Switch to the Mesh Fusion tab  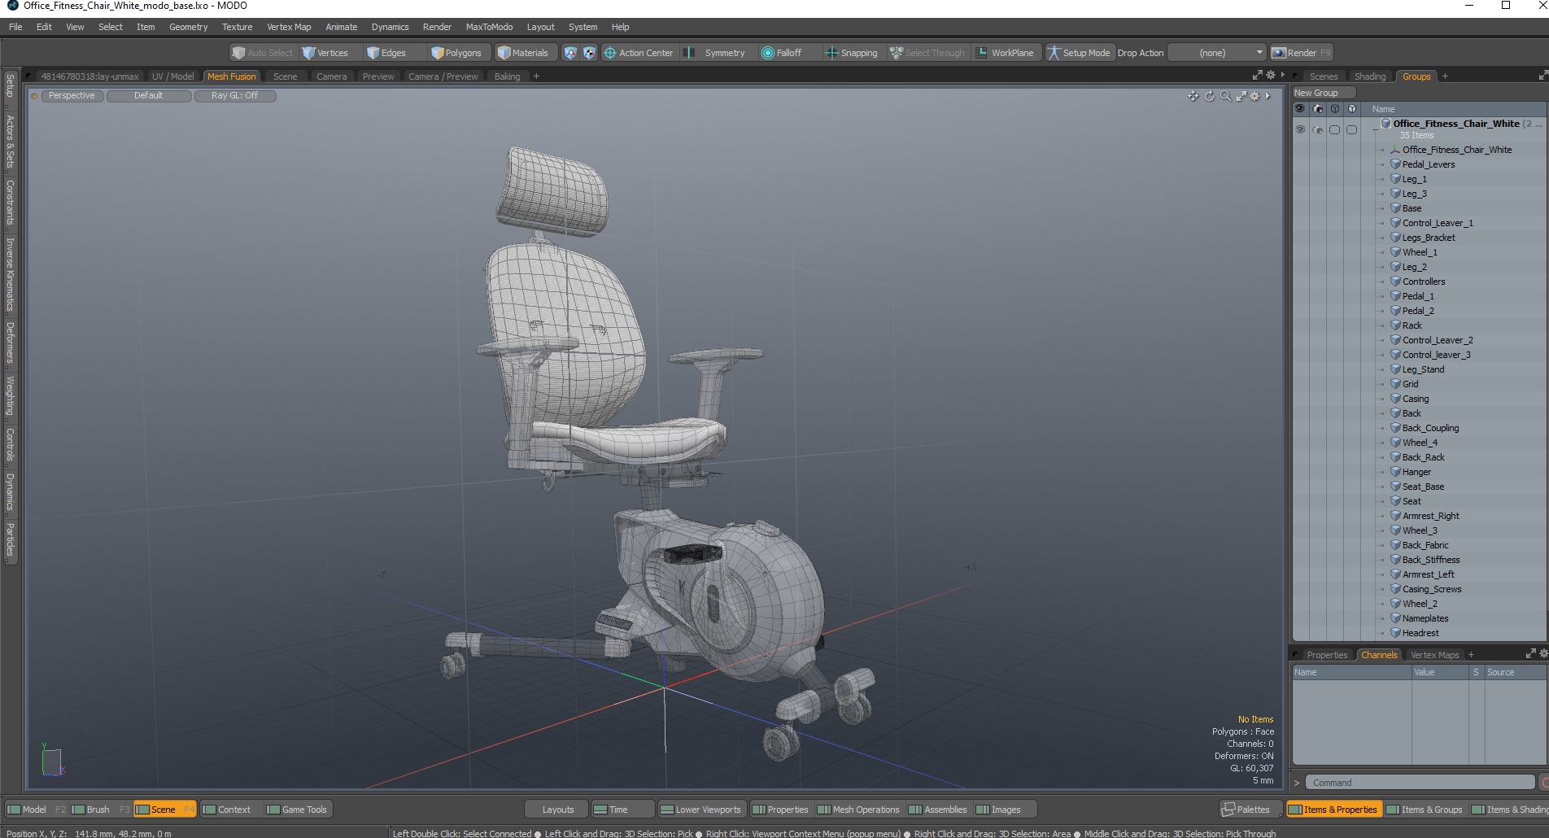point(231,76)
